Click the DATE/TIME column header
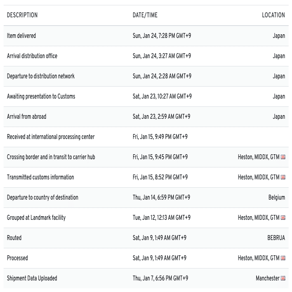The width and height of the screenshot is (292, 292). pyautogui.click(x=145, y=15)
